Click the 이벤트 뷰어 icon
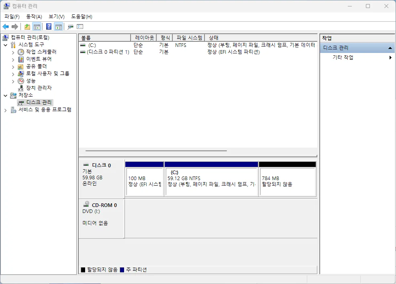 pos(21,59)
